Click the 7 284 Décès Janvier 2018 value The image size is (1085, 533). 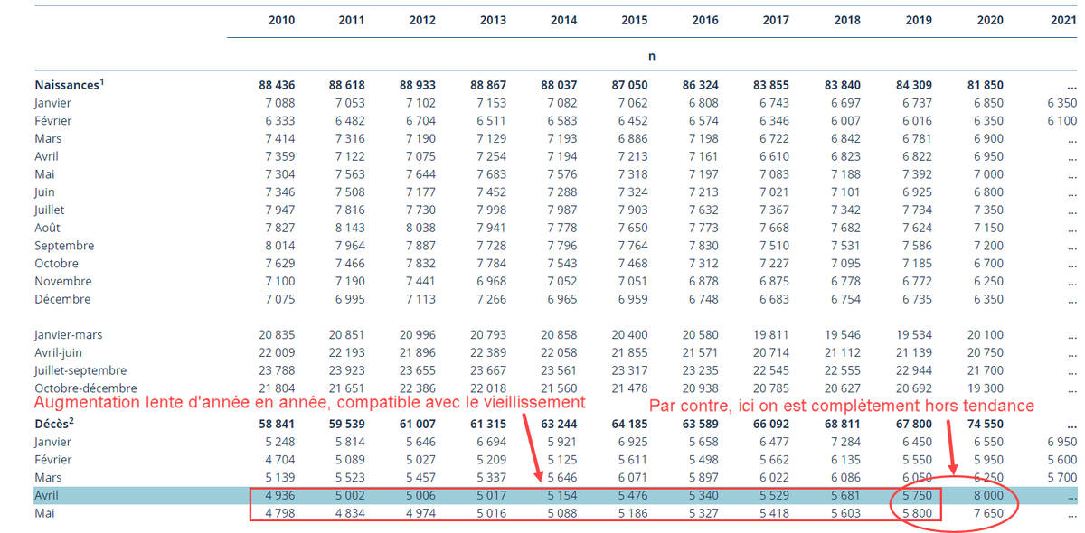[846, 442]
